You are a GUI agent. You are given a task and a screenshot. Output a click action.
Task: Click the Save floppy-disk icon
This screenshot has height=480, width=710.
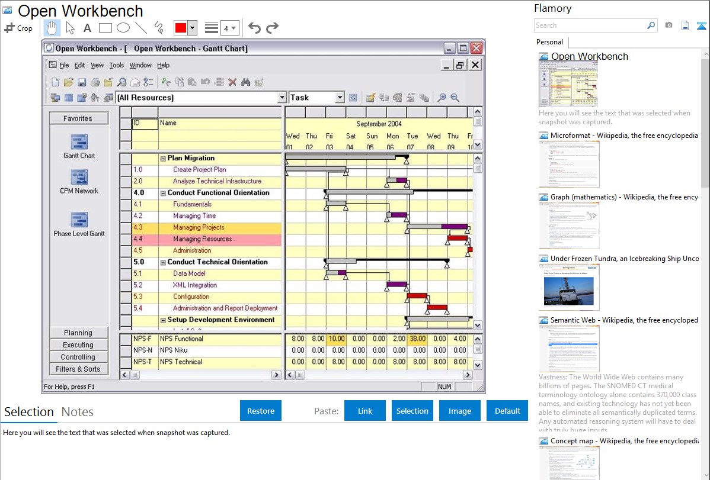(x=82, y=82)
